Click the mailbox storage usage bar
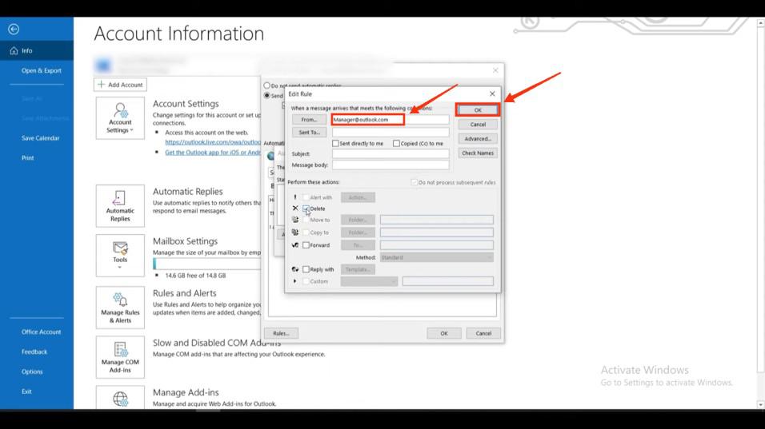 207,264
